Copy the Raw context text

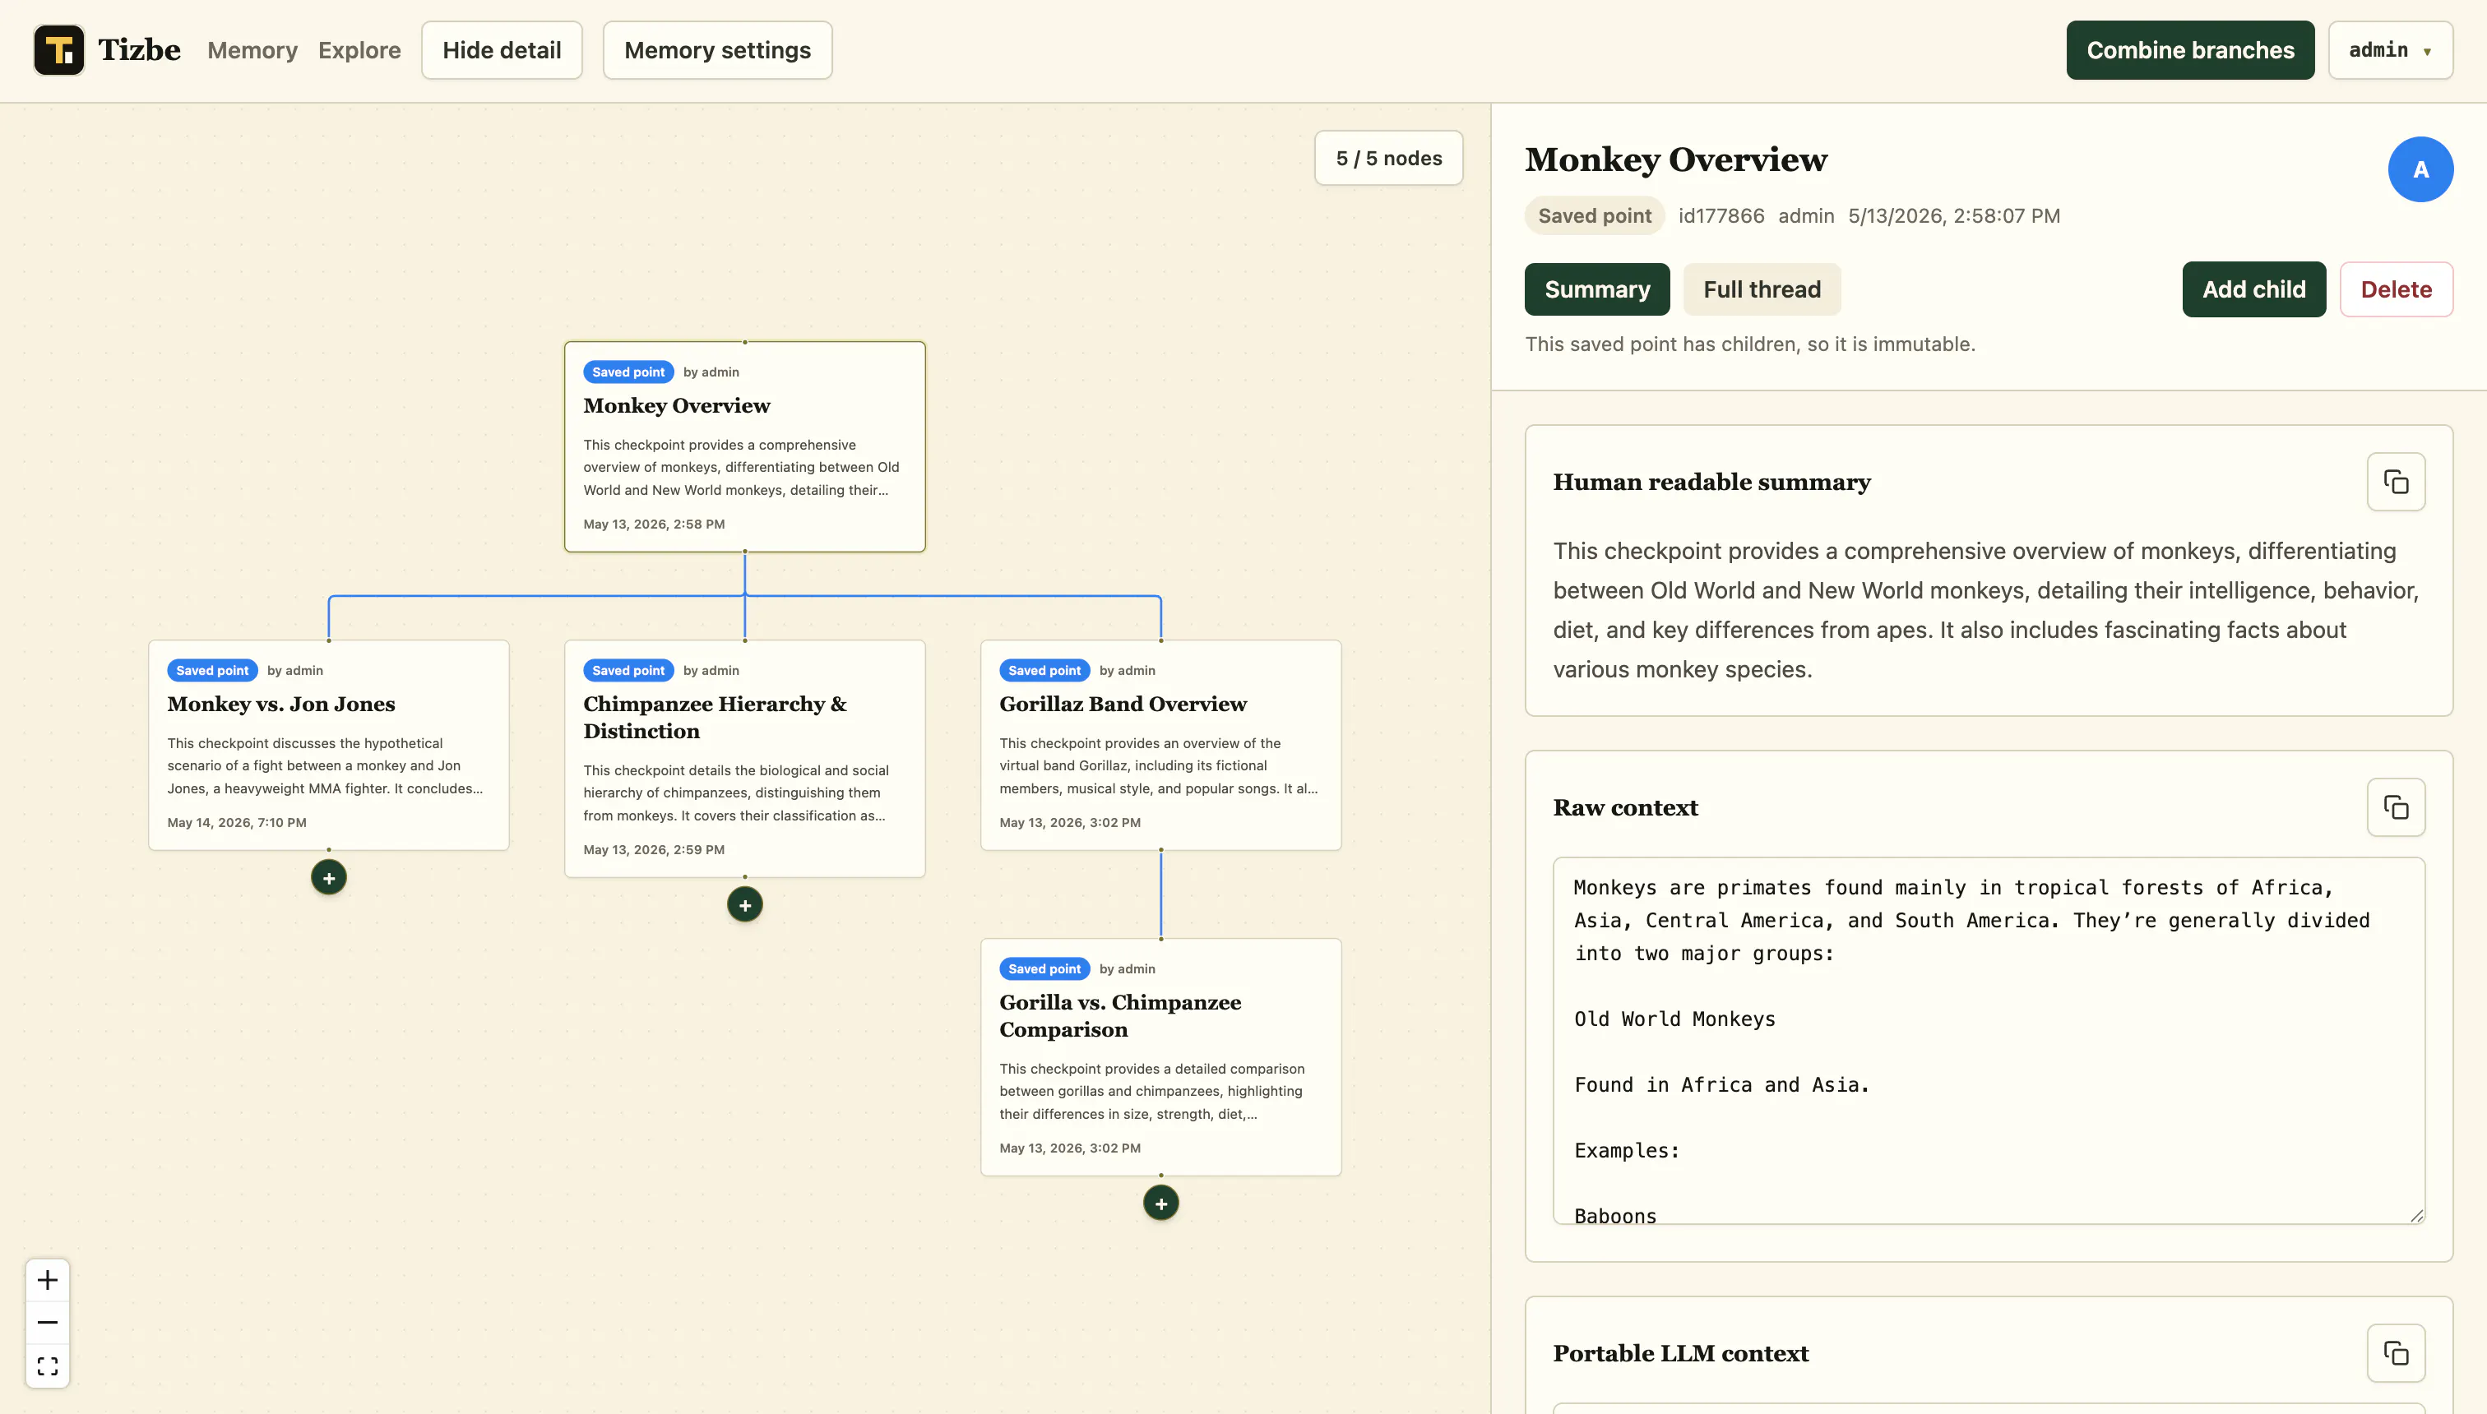(x=2396, y=807)
